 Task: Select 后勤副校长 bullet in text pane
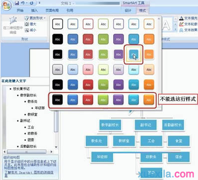tap(28, 146)
